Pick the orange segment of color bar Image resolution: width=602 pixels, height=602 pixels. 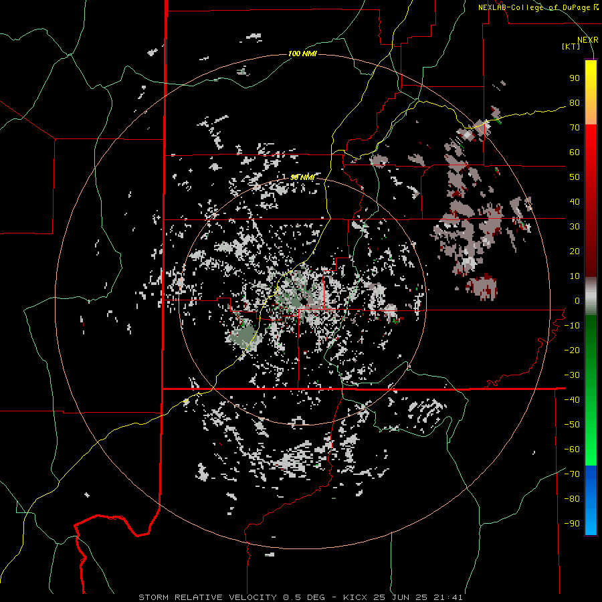(591, 112)
